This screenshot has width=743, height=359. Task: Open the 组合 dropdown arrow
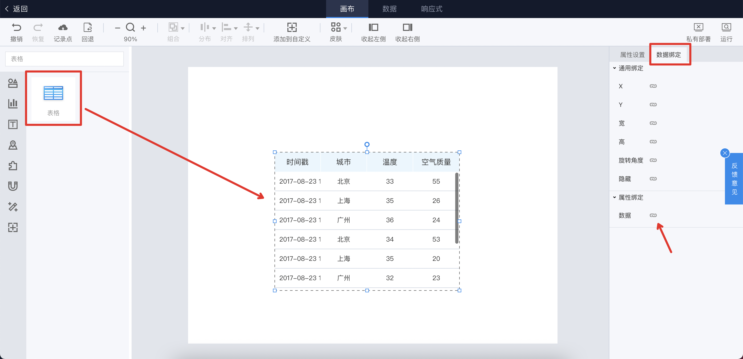pyautogui.click(x=183, y=28)
